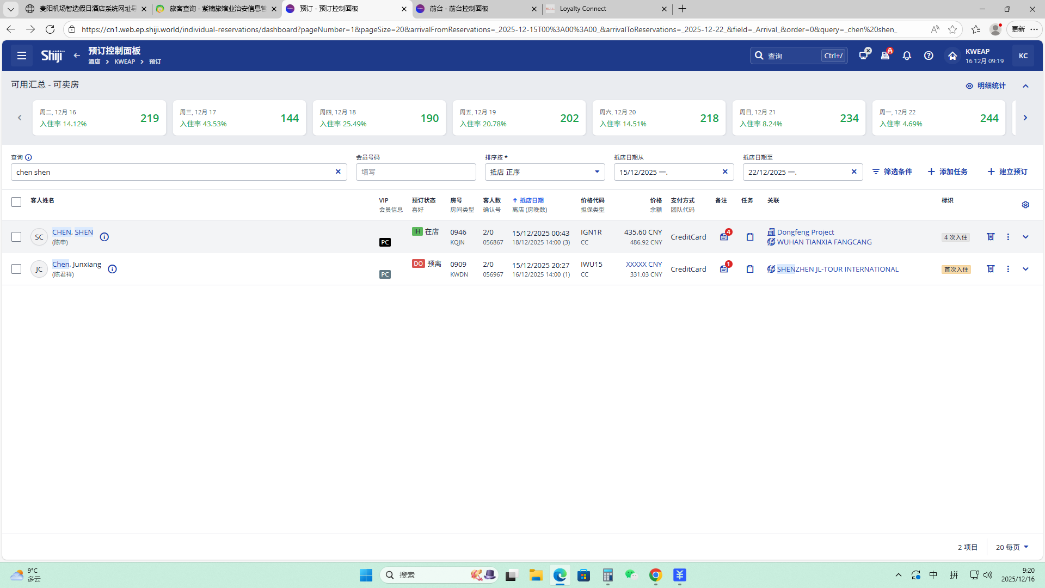1045x588 pixels.
Task: Click the notifications bell icon
Action: click(x=907, y=56)
